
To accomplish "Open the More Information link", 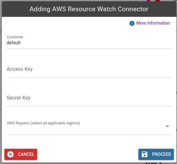I will (x=153, y=23).
